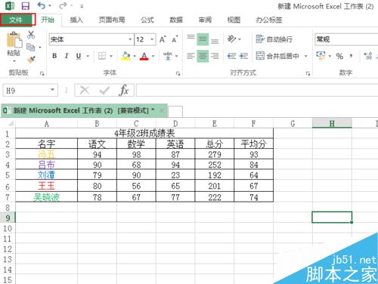Expand the 粘贴 paste options arrow

(x=14, y=60)
